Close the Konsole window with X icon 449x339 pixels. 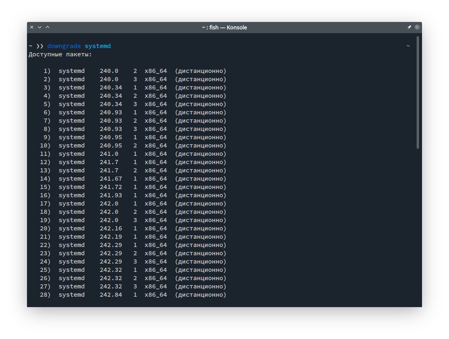click(32, 27)
